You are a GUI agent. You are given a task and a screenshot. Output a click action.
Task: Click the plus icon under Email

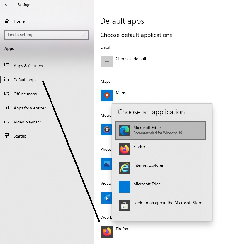[x=107, y=62]
